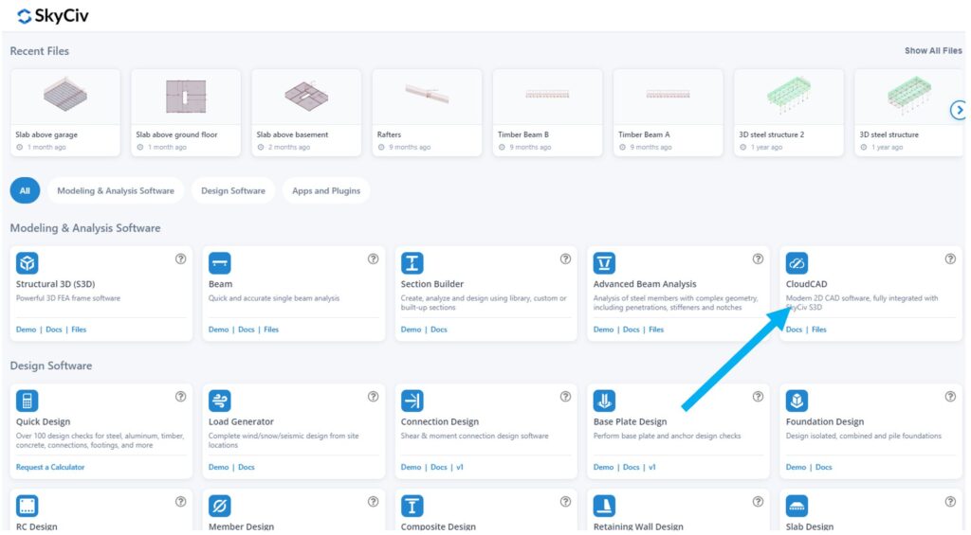
Task: Open the Load Generator icon
Action: point(220,401)
